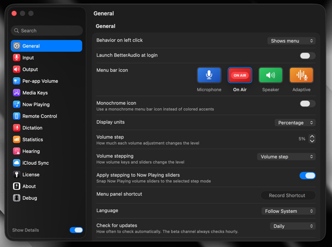Open the Behavior on left click dropdown
The image size is (332, 247).
292,41
